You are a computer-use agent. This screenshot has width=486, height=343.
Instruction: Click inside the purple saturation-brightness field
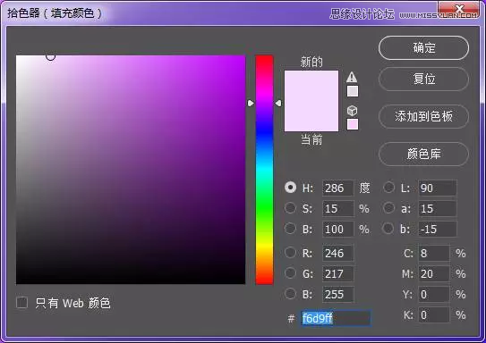tap(131, 170)
